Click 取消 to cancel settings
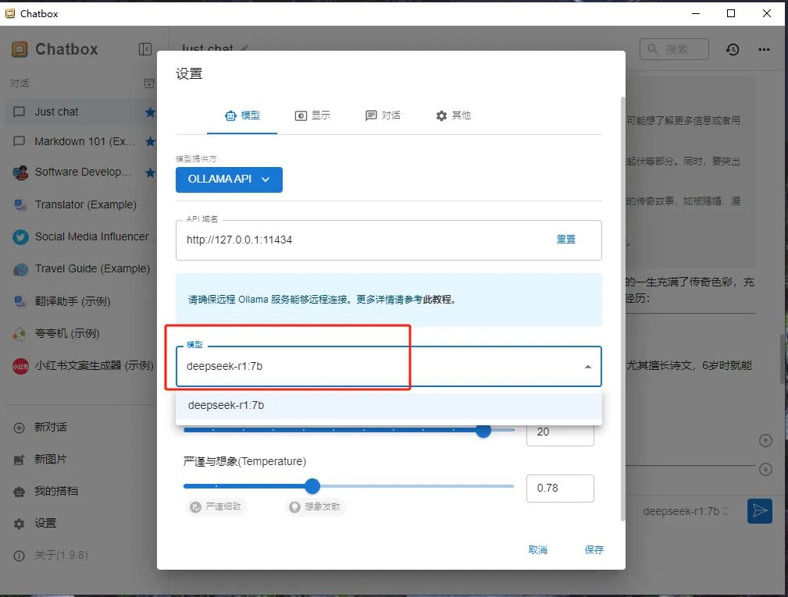This screenshot has height=597, width=788. [537, 550]
